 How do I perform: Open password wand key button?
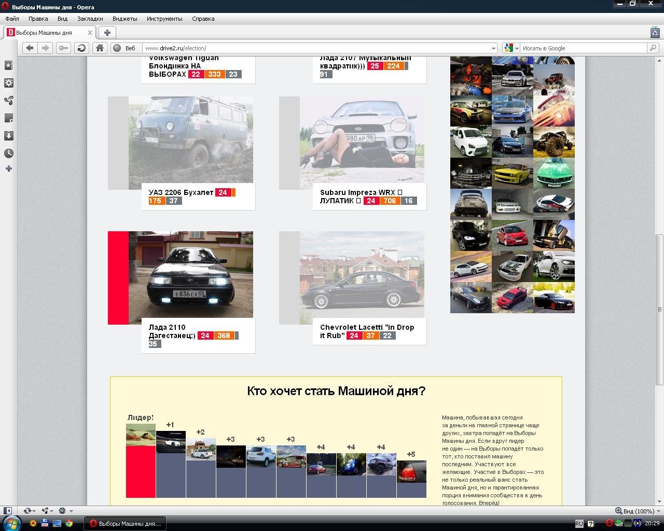click(x=63, y=48)
